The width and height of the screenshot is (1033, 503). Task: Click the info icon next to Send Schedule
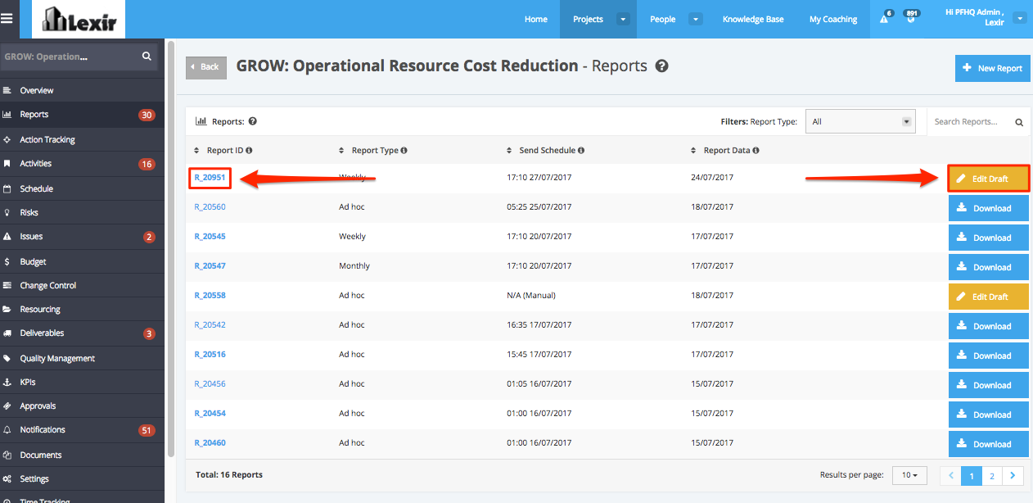pos(580,151)
